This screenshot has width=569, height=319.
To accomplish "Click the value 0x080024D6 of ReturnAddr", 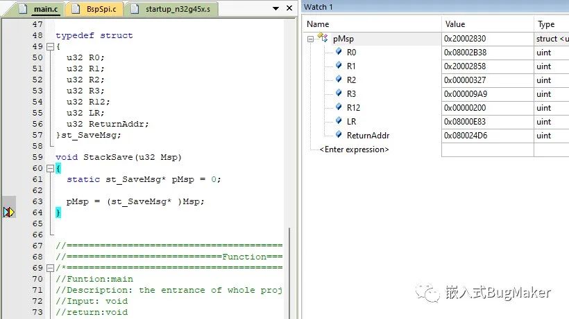I will [466, 136].
